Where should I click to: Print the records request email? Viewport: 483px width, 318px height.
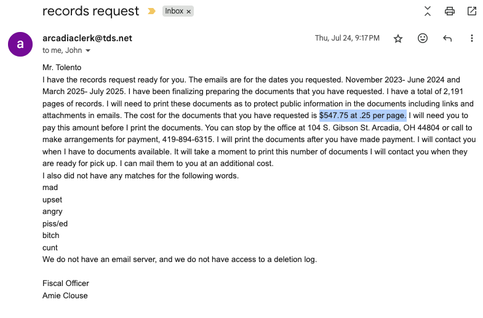tap(450, 11)
